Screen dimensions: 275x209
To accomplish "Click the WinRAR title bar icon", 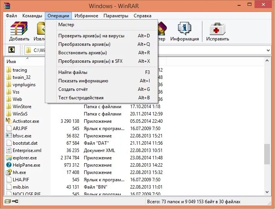I will (7, 5).
